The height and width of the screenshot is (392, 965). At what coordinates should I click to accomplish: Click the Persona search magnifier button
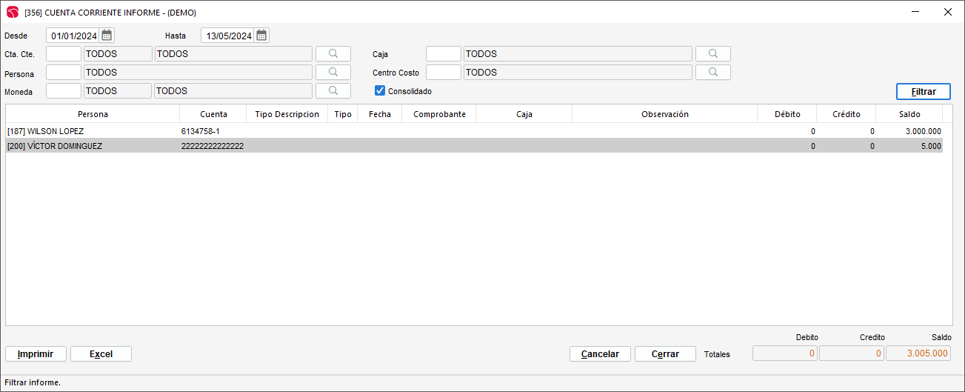tap(333, 73)
